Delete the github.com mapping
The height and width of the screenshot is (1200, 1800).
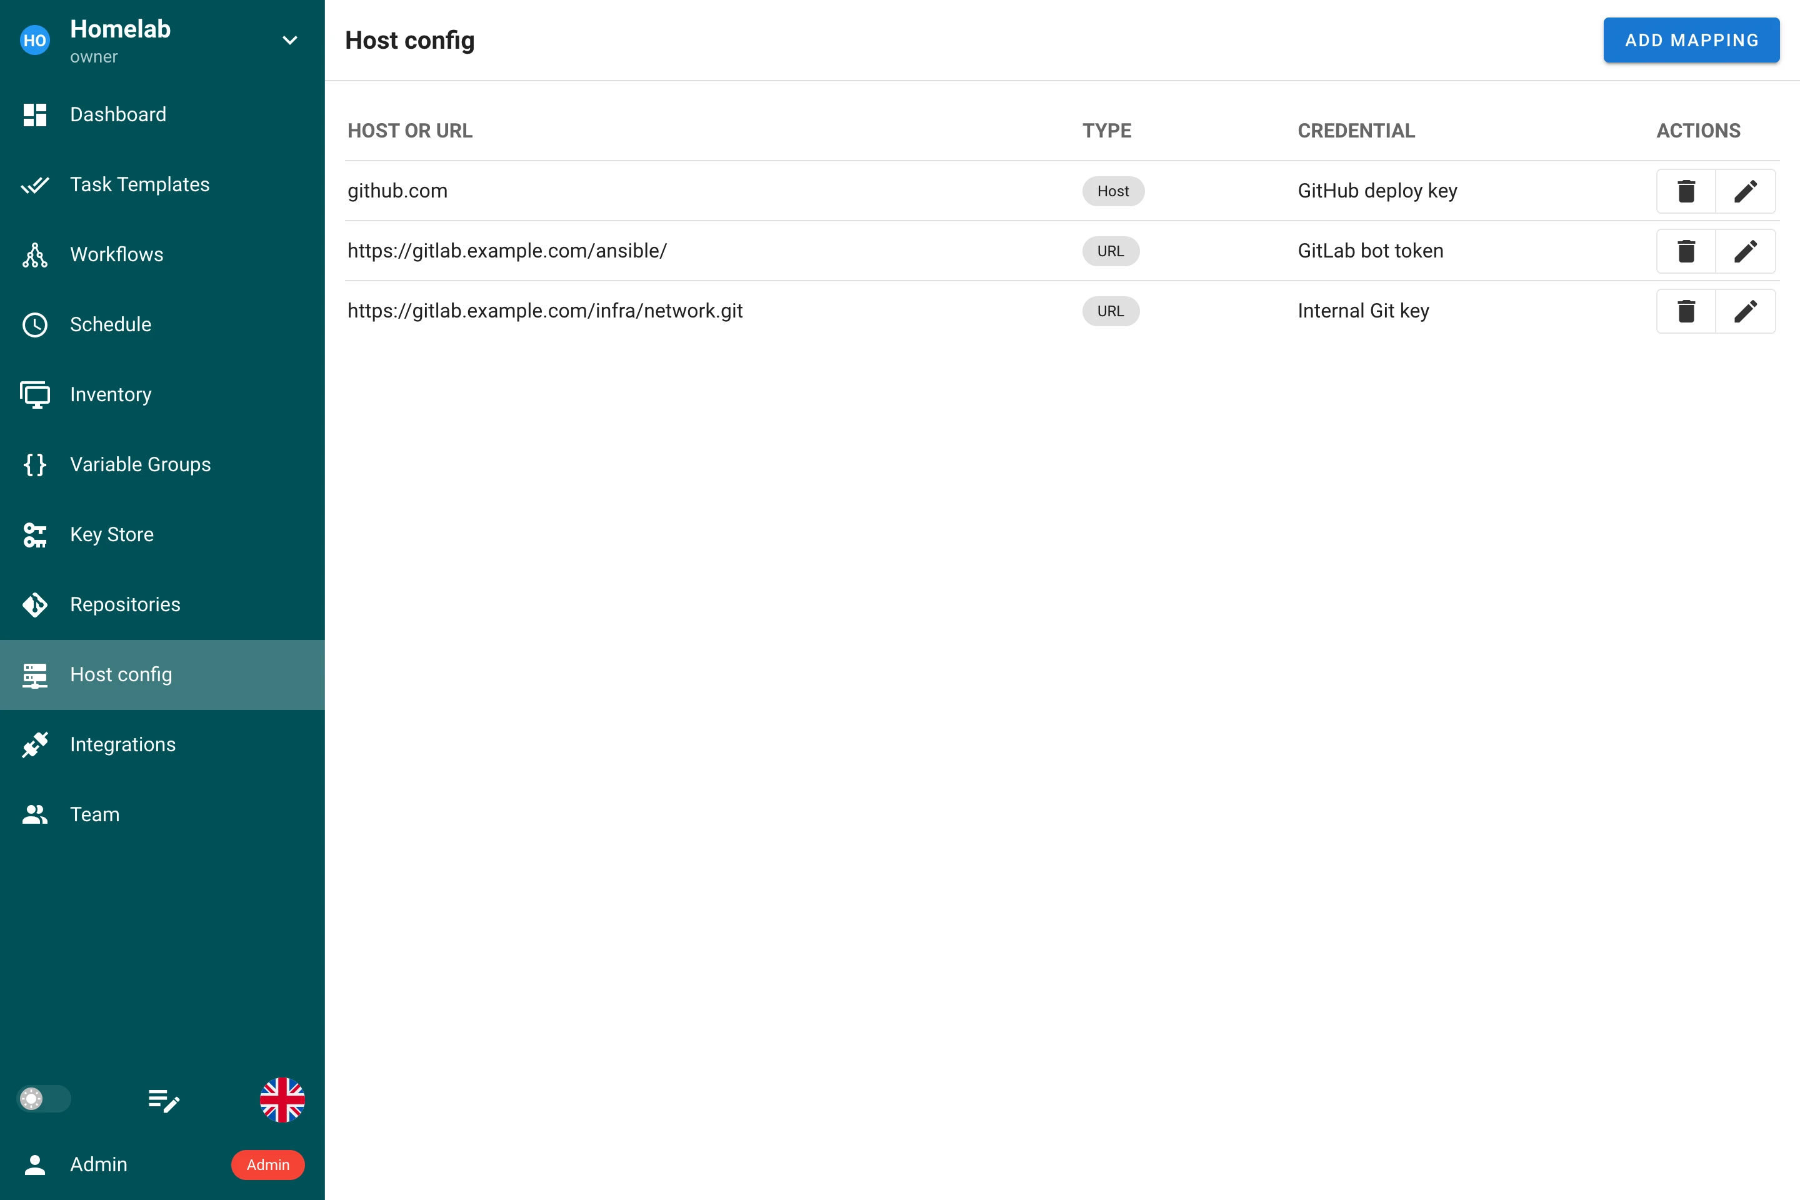pos(1686,191)
